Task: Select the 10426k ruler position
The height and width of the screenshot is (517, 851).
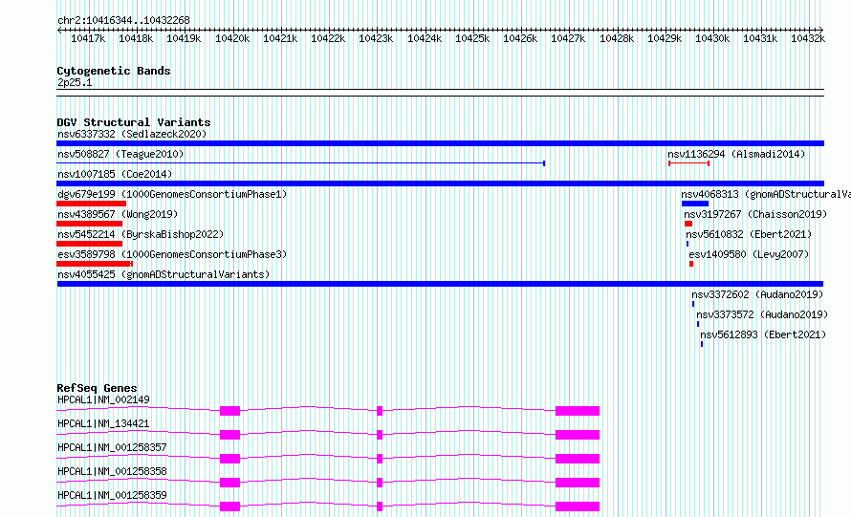Action: (520, 38)
